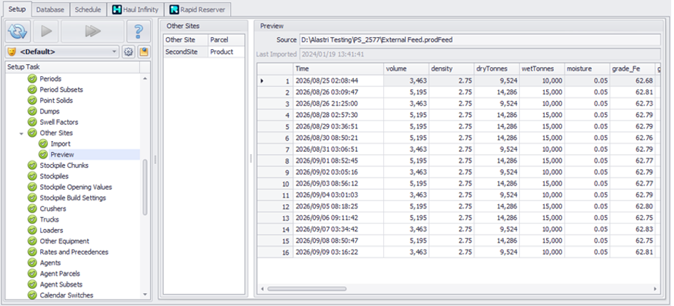Open help with the question mark button
The width and height of the screenshot is (674, 306).
[139, 31]
